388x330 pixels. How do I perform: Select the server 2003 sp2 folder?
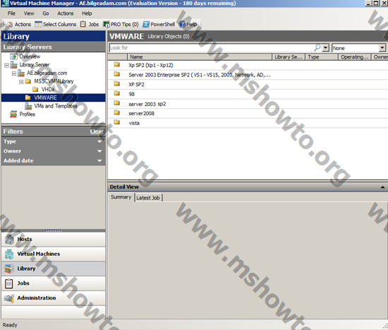(147, 104)
